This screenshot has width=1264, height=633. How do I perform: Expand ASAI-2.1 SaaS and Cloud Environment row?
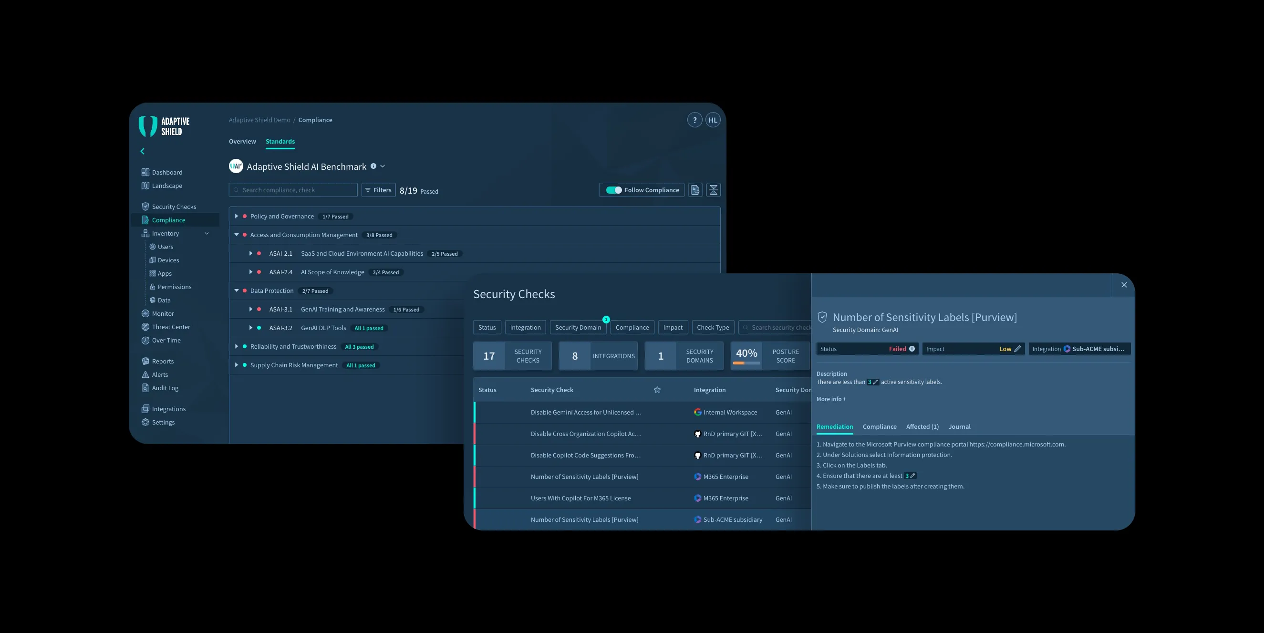click(250, 253)
